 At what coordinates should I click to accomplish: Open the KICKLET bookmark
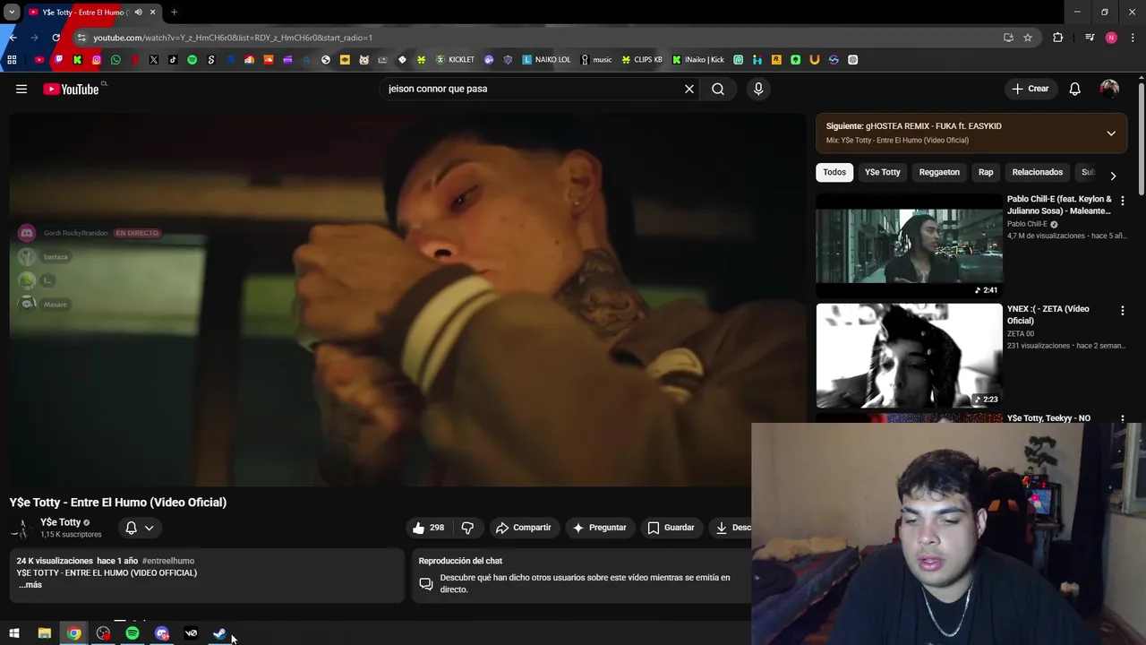(455, 60)
